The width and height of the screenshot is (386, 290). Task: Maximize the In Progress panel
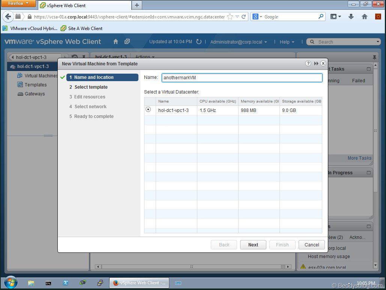pos(368,173)
